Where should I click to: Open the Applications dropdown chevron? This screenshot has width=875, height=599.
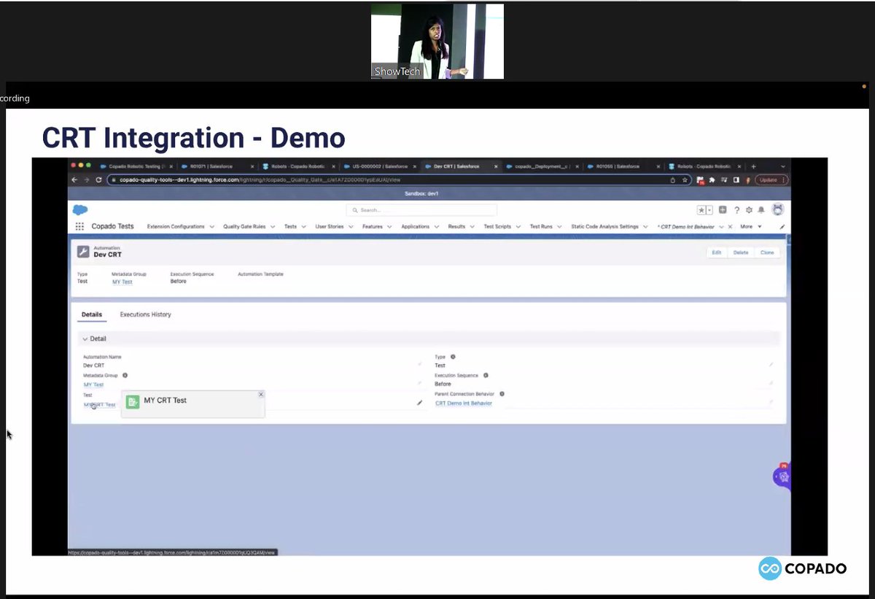(x=437, y=227)
